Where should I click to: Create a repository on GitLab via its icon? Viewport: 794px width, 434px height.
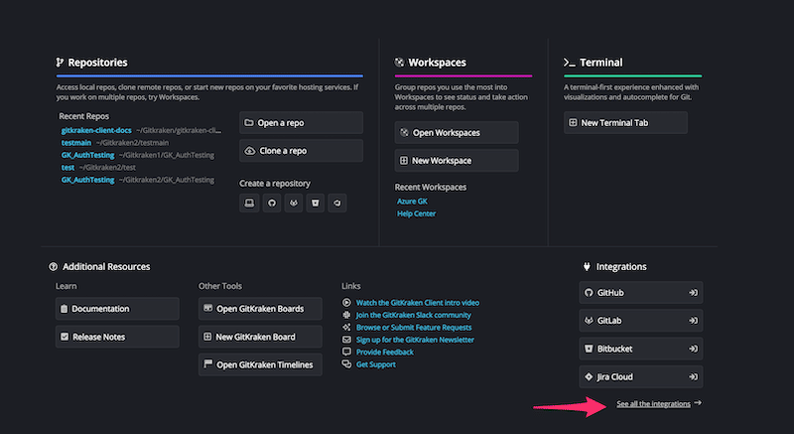(294, 203)
